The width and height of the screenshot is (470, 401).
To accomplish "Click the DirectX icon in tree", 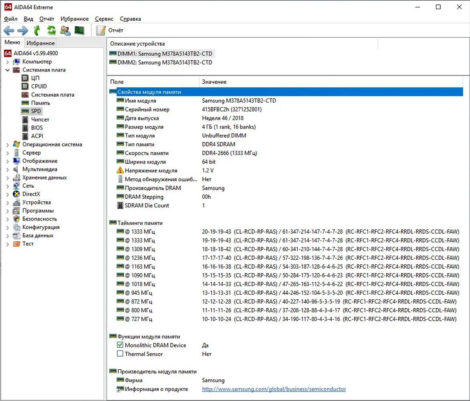I will tap(16, 194).
